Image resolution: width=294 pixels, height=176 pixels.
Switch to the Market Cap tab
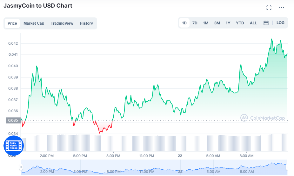click(34, 23)
